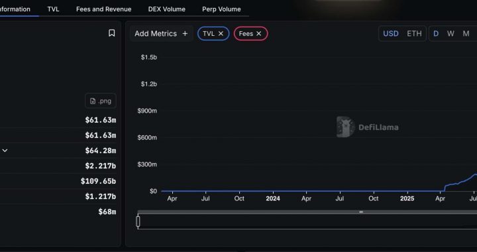Click the $68m value
477x252 pixels.
click(107, 212)
